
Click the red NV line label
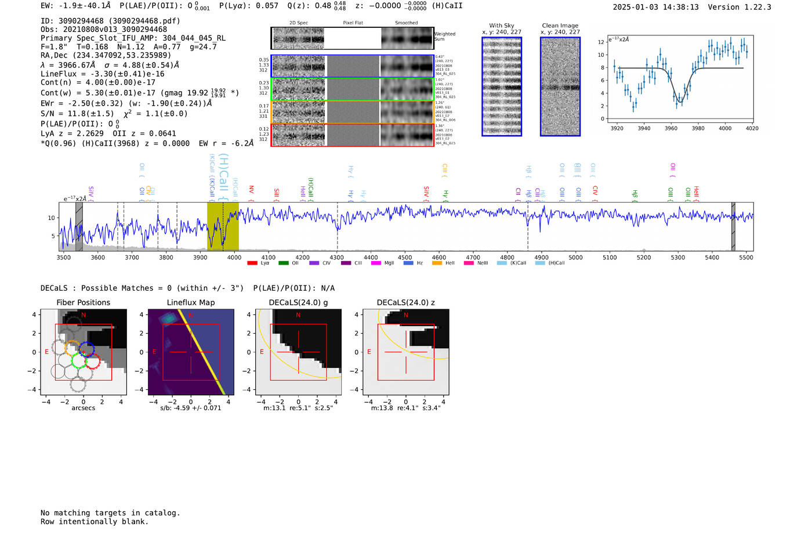pos(251,193)
